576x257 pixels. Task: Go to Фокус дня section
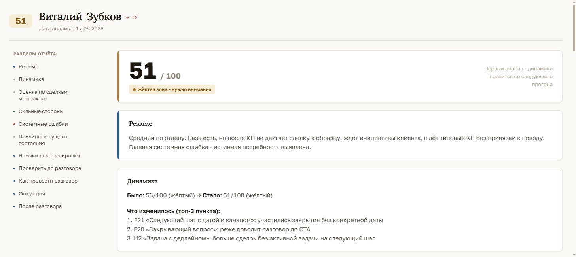point(32,194)
